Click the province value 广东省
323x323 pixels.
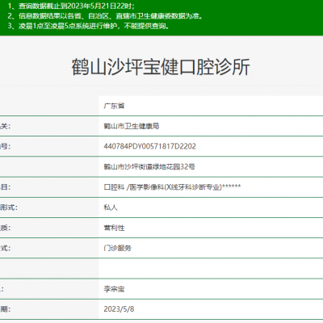[114, 106]
